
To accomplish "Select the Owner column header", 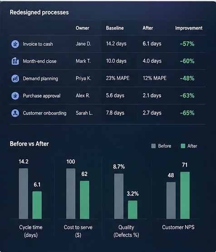I will point(83,28).
